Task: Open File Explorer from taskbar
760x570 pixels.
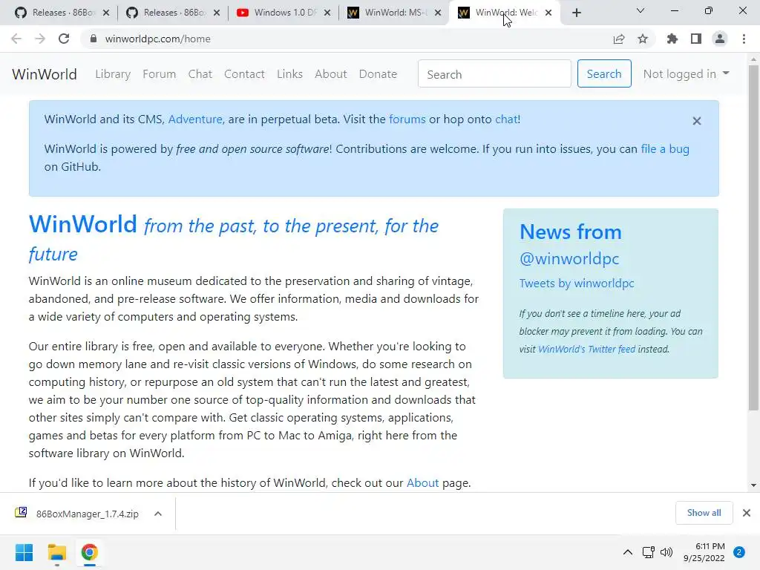Action: coord(56,552)
